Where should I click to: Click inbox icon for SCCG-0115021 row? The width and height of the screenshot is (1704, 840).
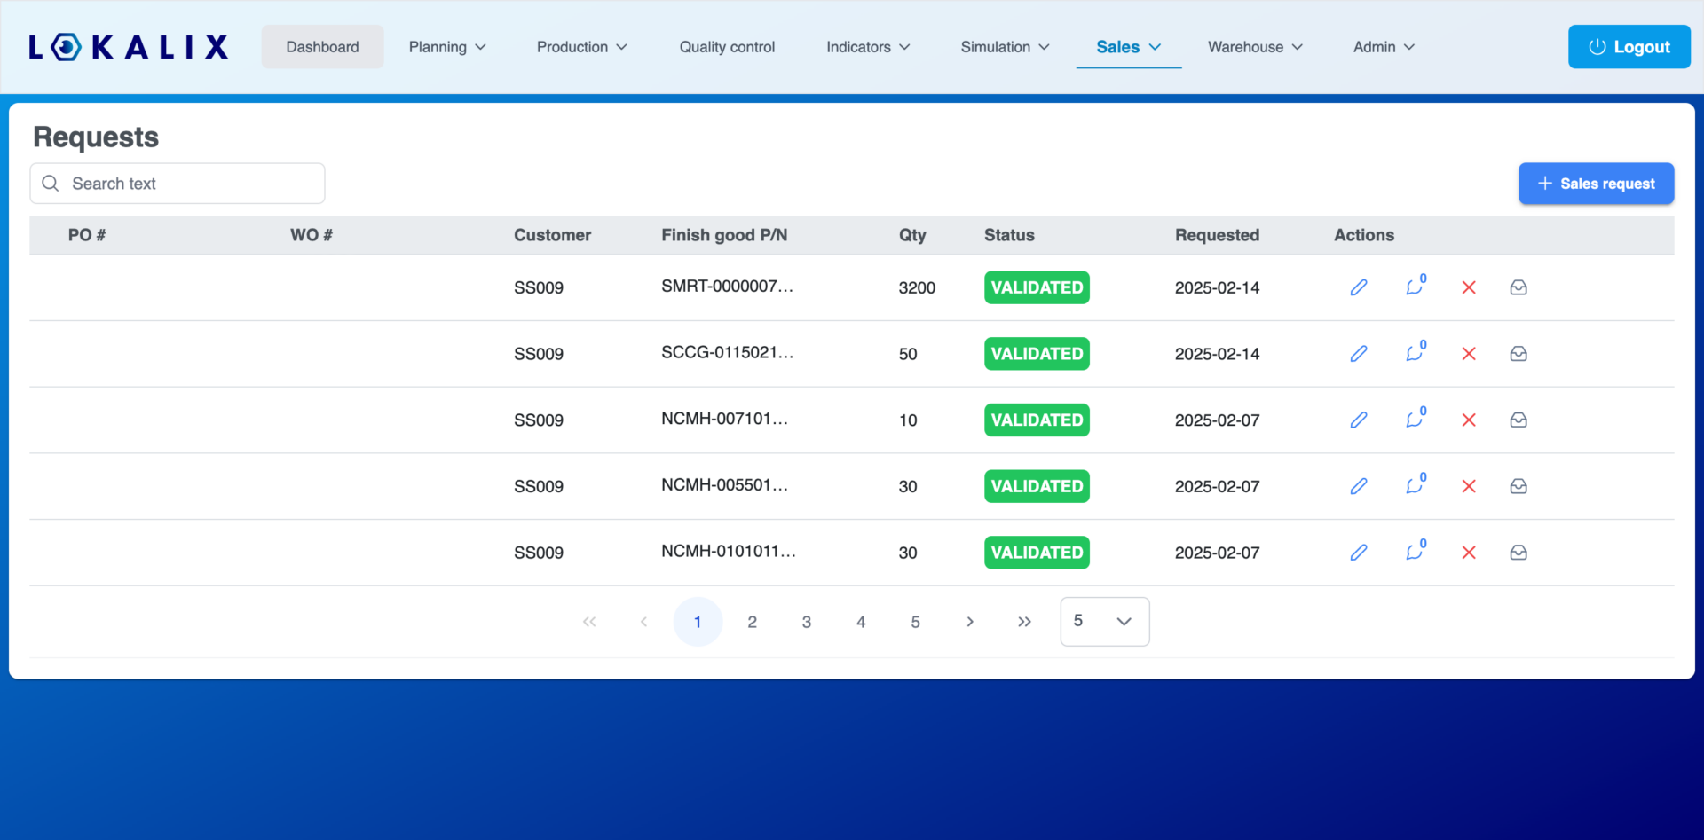click(x=1519, y=353)
